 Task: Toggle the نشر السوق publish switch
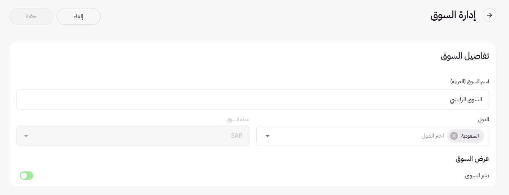(x=27, y=176)
